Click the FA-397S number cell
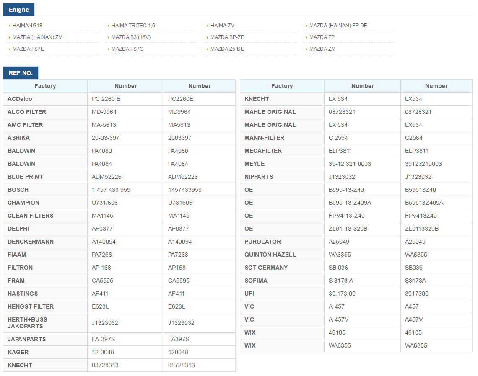478x376 pixels. click(126, 339)
